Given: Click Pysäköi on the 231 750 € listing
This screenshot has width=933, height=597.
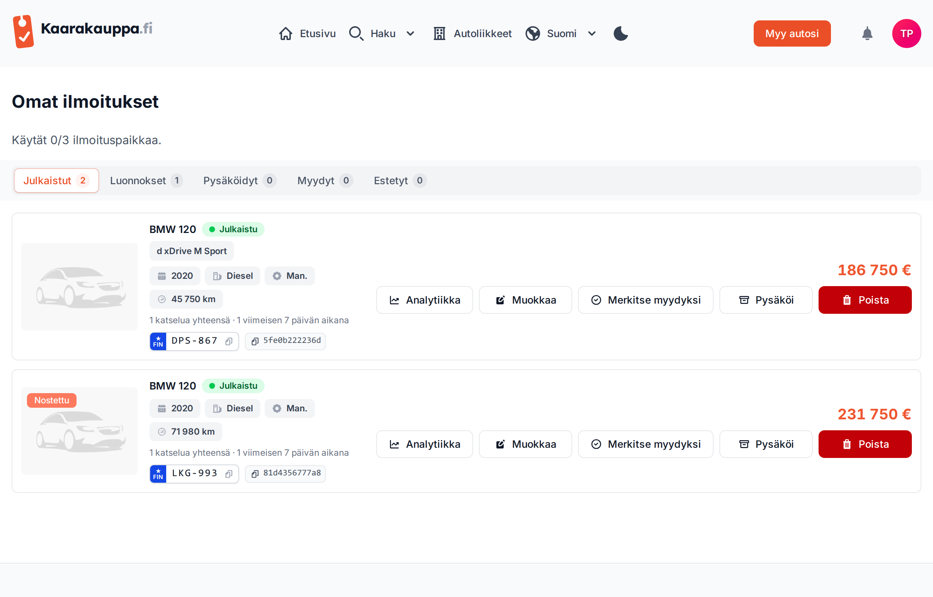Looking at the screenshot, I should tap(766, 444).
